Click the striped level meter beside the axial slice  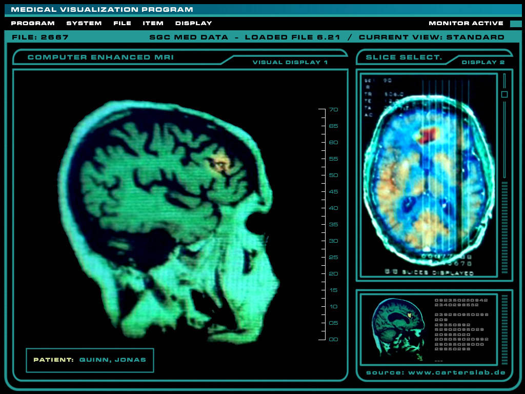(504, 227)
